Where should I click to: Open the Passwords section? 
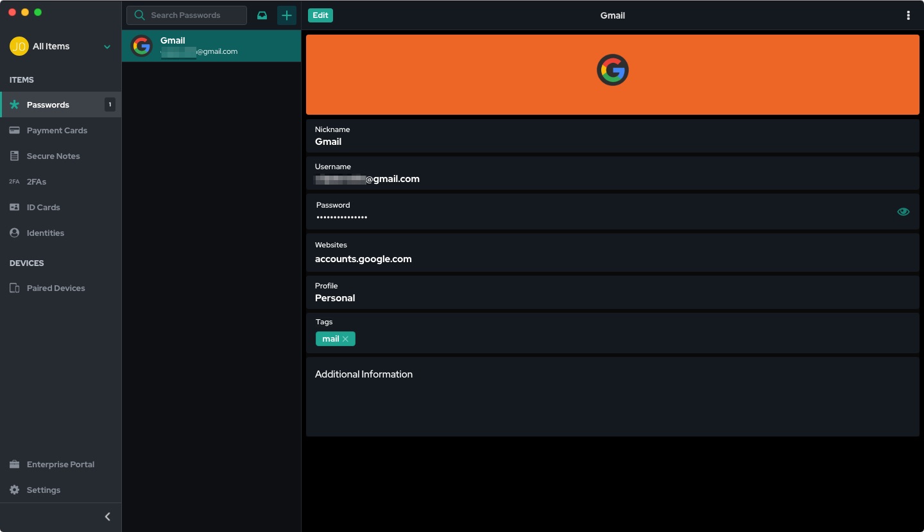point(61,104)
